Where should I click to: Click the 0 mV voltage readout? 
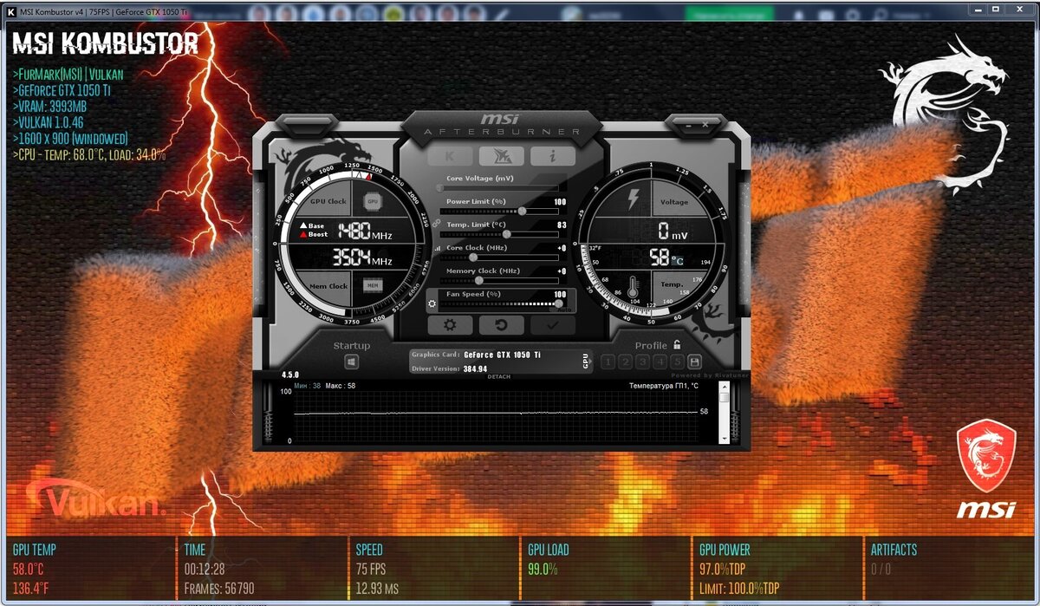point(673,231)
